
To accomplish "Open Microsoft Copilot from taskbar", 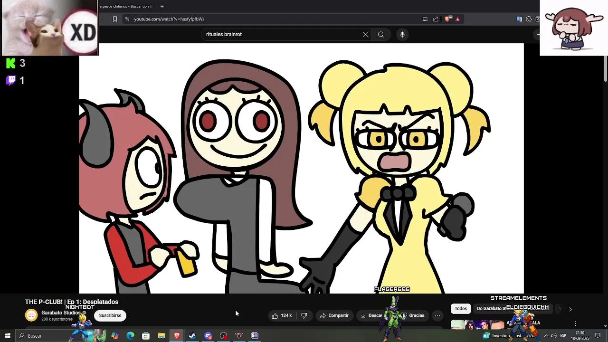I will (115, 336).
